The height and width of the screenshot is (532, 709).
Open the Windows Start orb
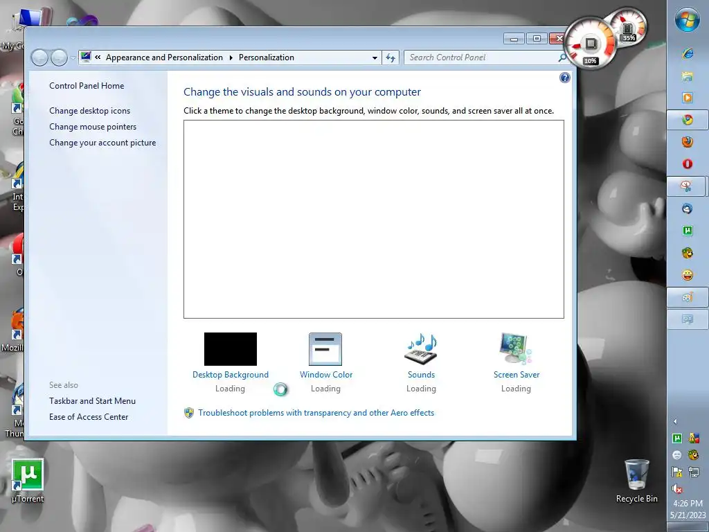coord(688,20)
